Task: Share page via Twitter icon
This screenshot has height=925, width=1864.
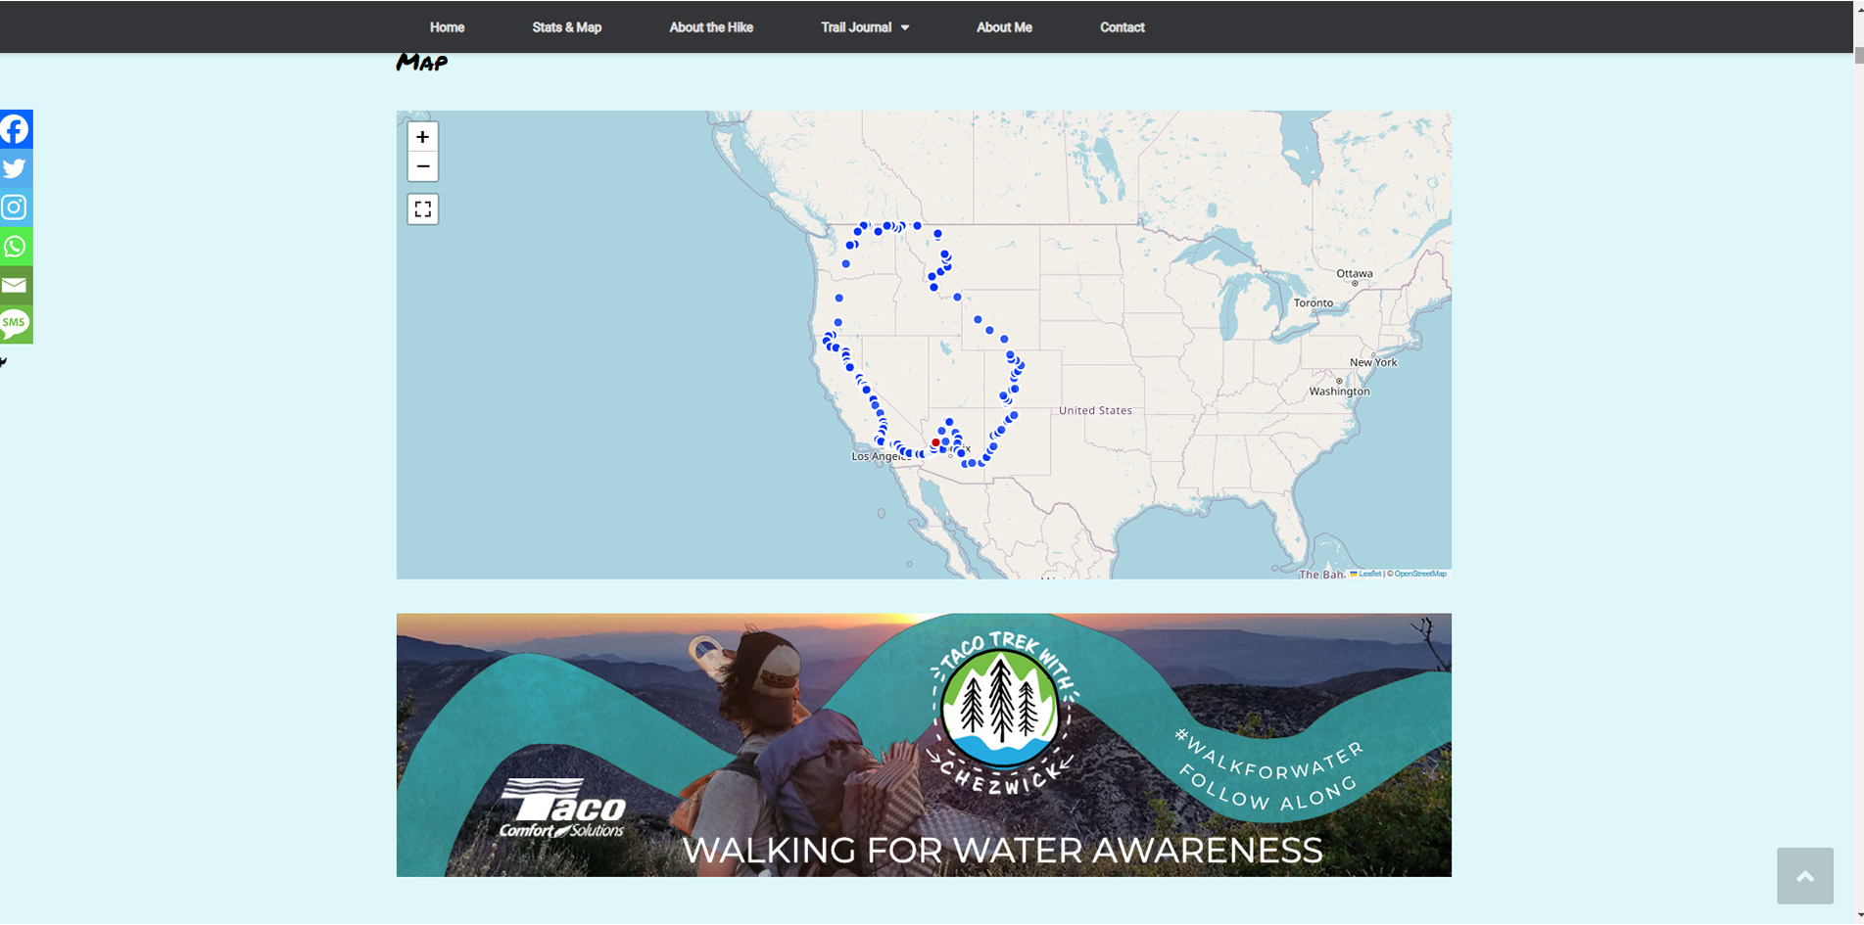Action: 16,168
